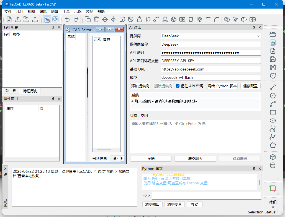
Task: Open the 文件 menu
Action: click(x=8, y=12)
